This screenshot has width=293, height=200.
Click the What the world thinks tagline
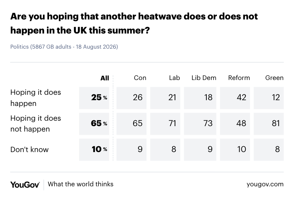coord(80,184)
